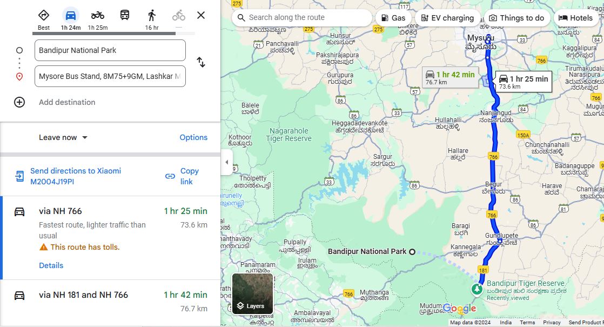Click the Search along the route box

303,18
